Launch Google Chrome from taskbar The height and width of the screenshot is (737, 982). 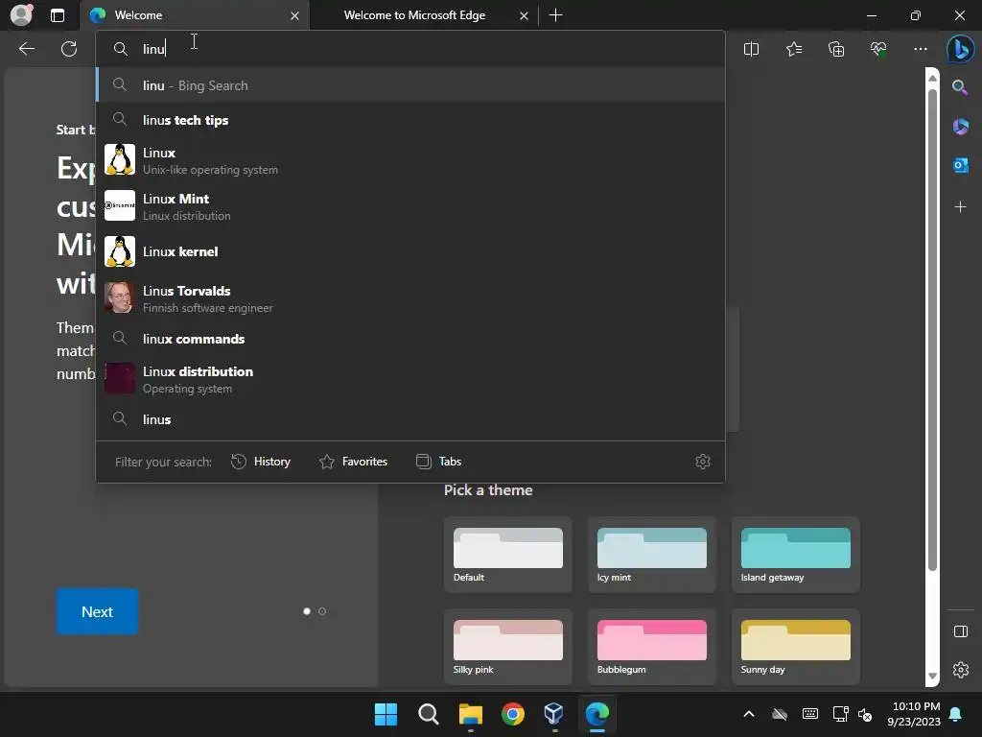(512, 714)
